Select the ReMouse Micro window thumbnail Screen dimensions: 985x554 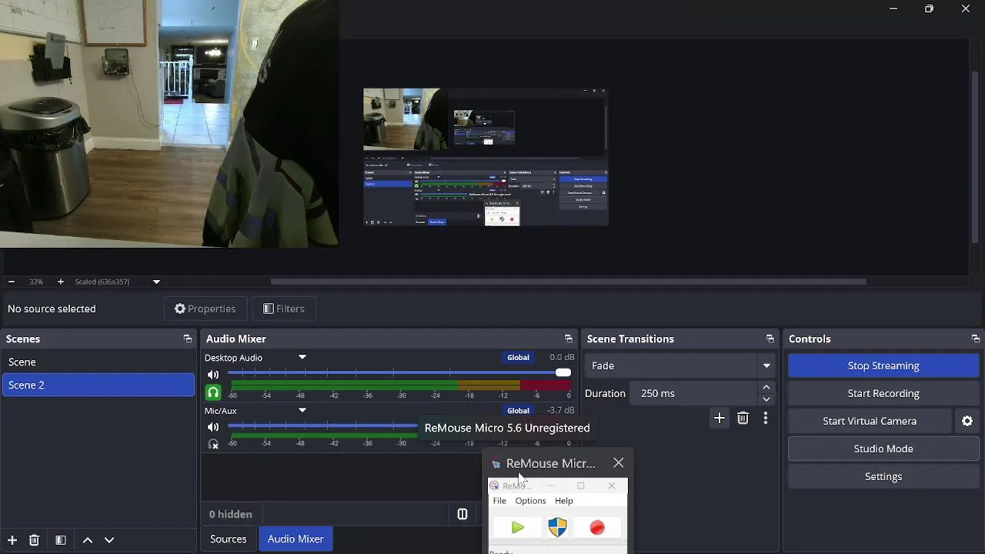pos(558,516)
